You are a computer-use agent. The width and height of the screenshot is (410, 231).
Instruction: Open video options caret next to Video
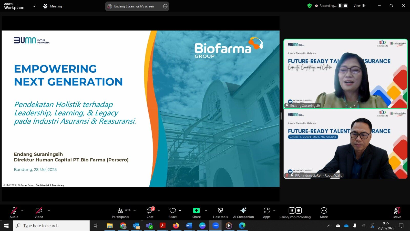(49, 210)
